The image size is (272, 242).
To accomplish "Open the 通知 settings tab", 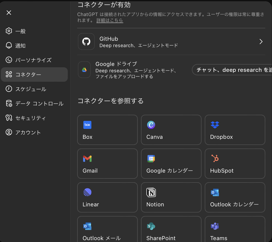I will point(34,46).
